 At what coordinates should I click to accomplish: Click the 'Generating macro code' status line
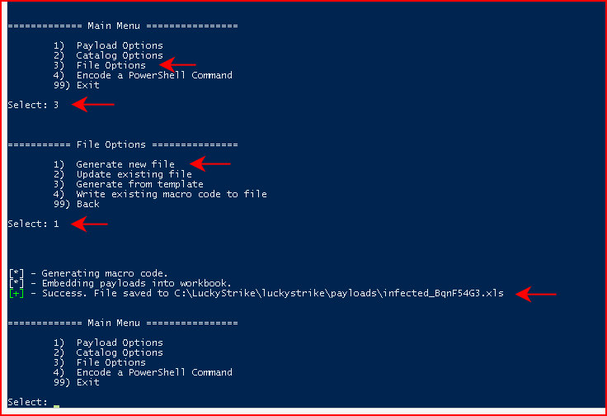tap(88, 273)
